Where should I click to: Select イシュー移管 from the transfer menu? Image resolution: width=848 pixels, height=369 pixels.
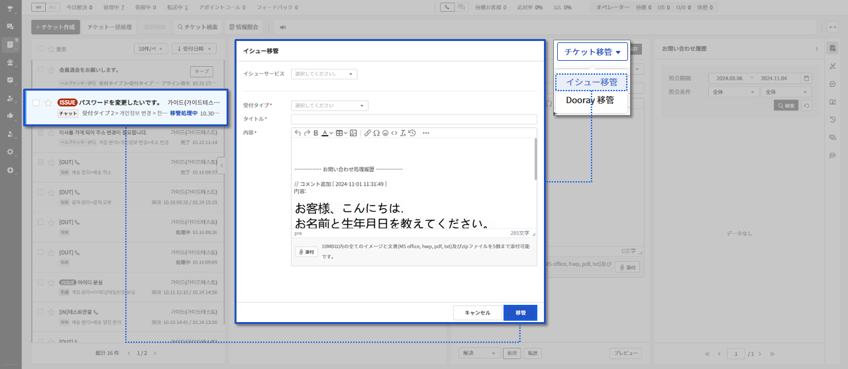tap(592, 83)
